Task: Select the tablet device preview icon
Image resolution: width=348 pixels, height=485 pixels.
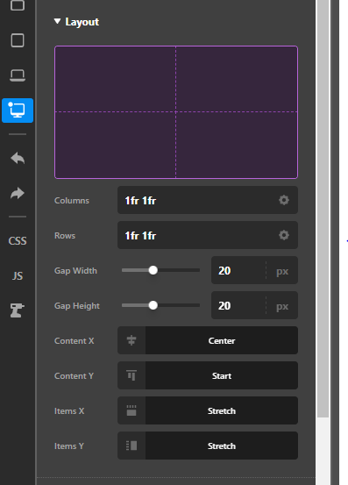Action: [18, 40]
